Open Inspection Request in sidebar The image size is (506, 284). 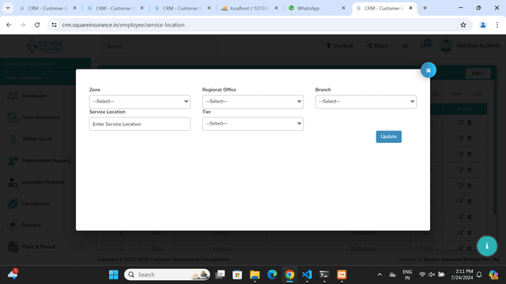[43, 182]
